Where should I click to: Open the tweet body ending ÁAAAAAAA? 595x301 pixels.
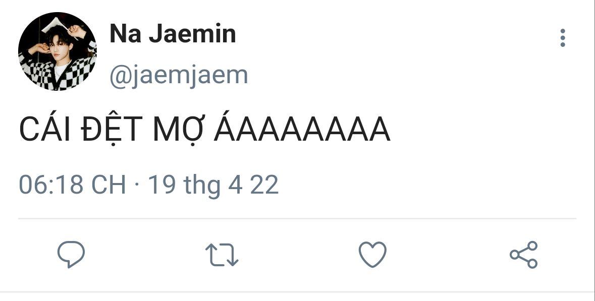click(204, 129)
